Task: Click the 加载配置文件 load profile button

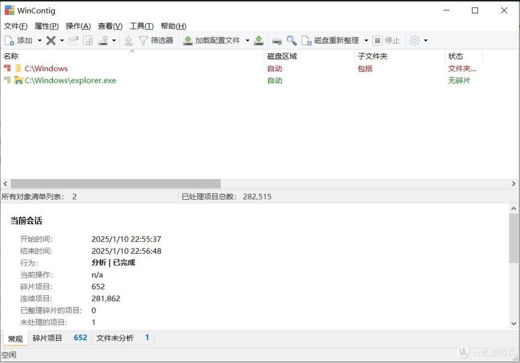Action: 211,40
